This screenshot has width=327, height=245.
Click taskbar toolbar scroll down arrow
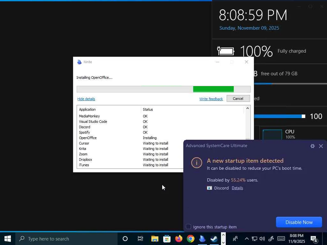[223, 242]
